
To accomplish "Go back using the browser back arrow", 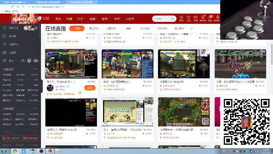I will (x=3, y=7).
